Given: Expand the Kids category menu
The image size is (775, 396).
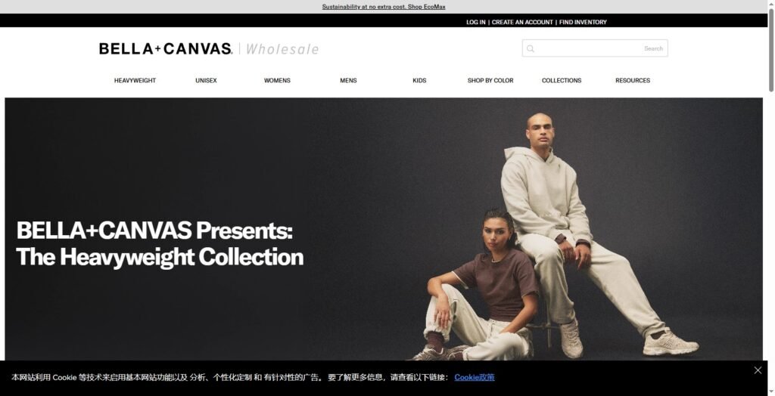Looking at the screenshot, I should (x=419, y=80).
